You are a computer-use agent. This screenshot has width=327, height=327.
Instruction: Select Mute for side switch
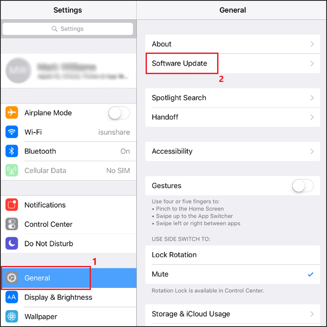[233, 274]
